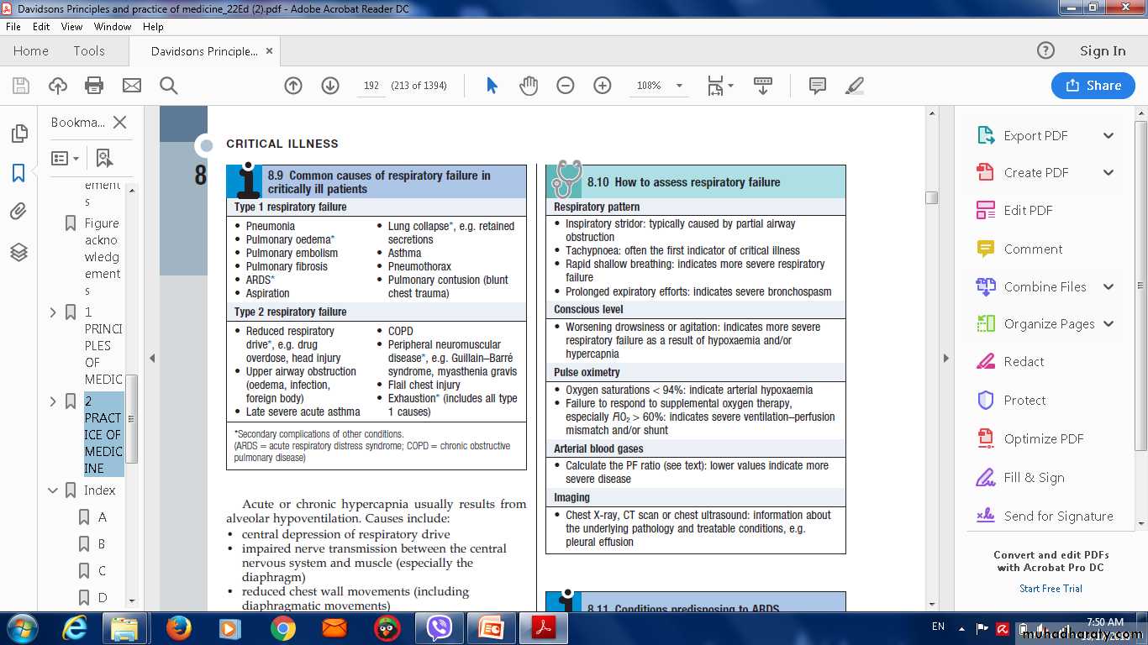This screenshot has width=1148, height=645.
Task: Expand the Export PDF chevron
Action: point(1109,136)
